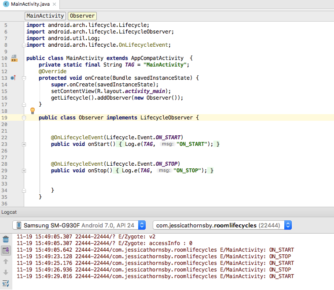
Task: Click the down arrow in Logcat sidebar
Action: click(x=6, y=272)
